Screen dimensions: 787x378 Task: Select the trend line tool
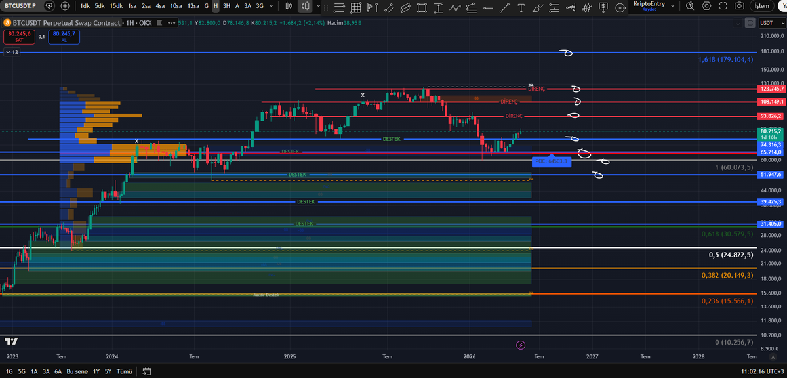(x=504, y=7)
